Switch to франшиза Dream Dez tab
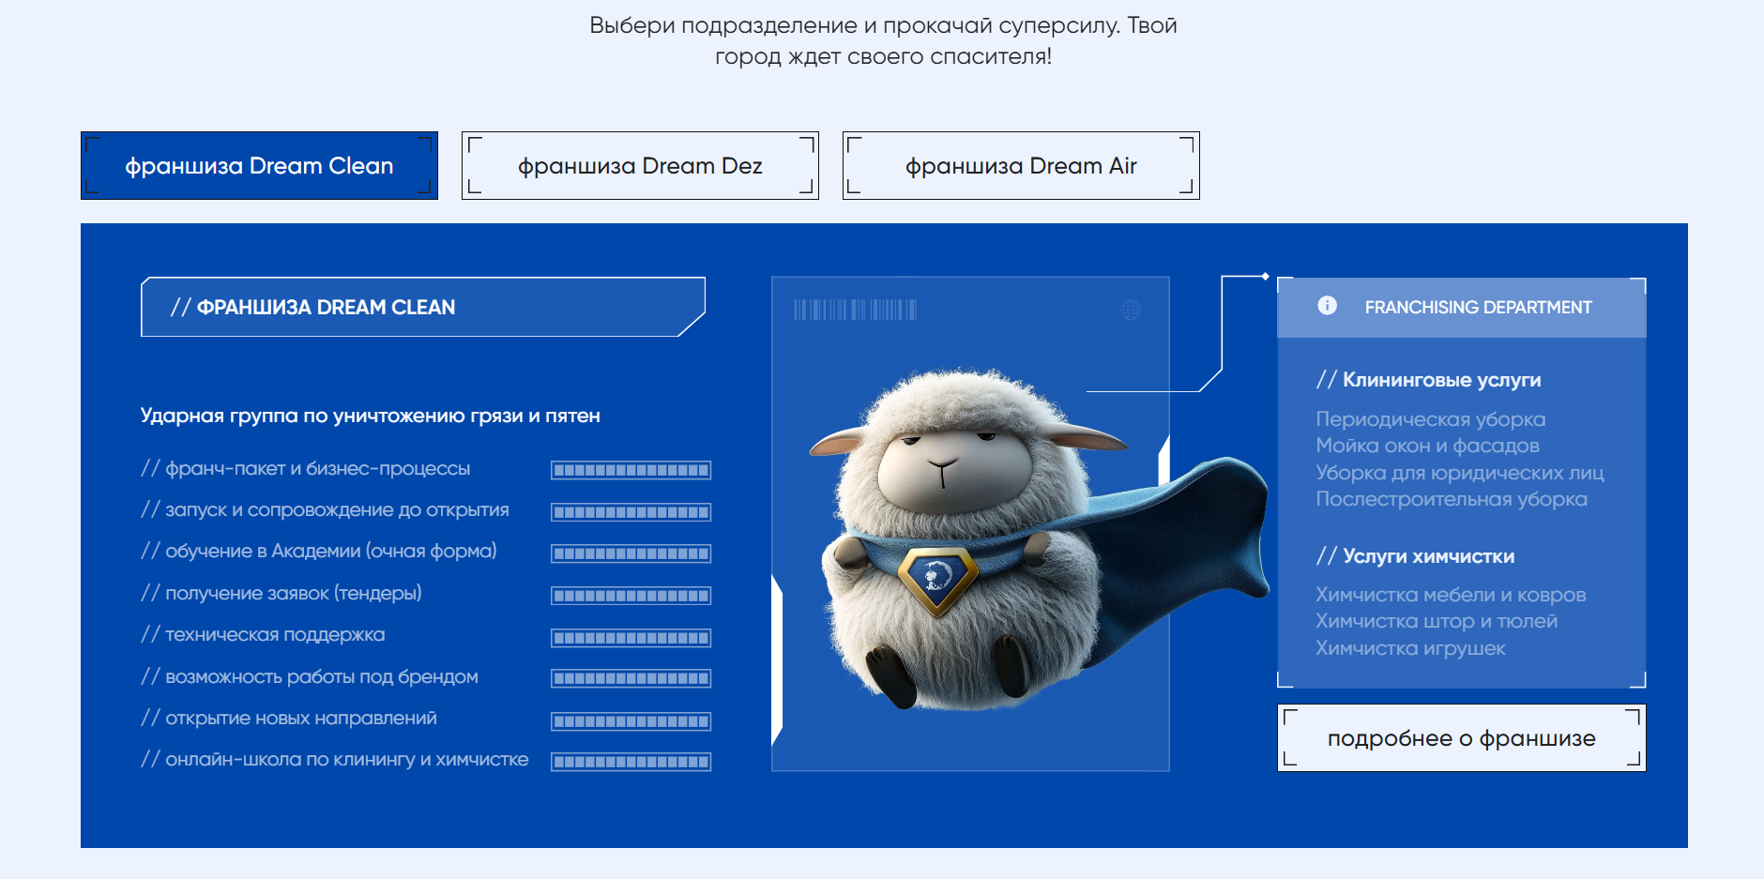This screenshot has width=1764, height=879. (640, 165)
